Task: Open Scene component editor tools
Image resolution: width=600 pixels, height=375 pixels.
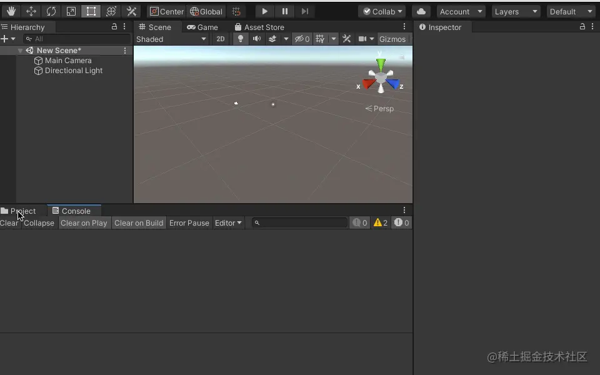Action: pos(346,39)
